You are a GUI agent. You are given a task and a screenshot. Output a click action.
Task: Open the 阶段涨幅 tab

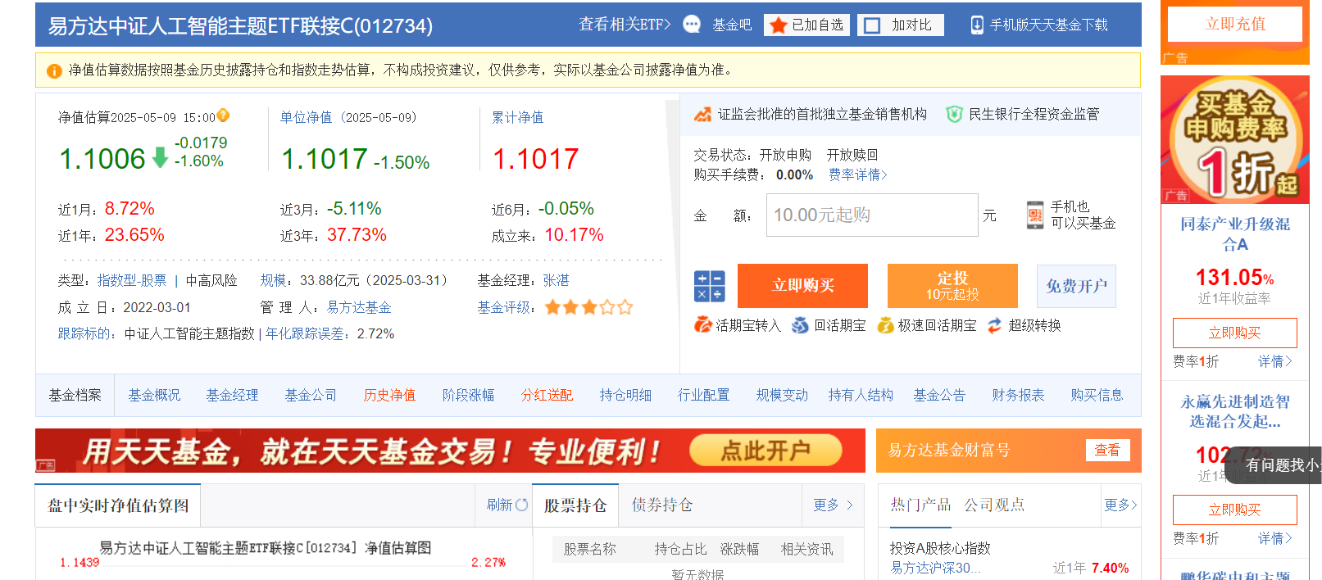[x=468, y=395]
